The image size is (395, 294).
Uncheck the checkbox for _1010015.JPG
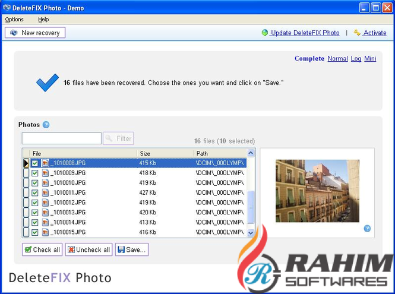[35, 232]
